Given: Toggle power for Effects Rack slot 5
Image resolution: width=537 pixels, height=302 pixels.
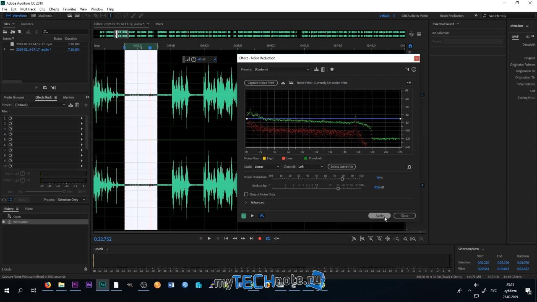Looking at the screenshot, I should click(10, 139).
